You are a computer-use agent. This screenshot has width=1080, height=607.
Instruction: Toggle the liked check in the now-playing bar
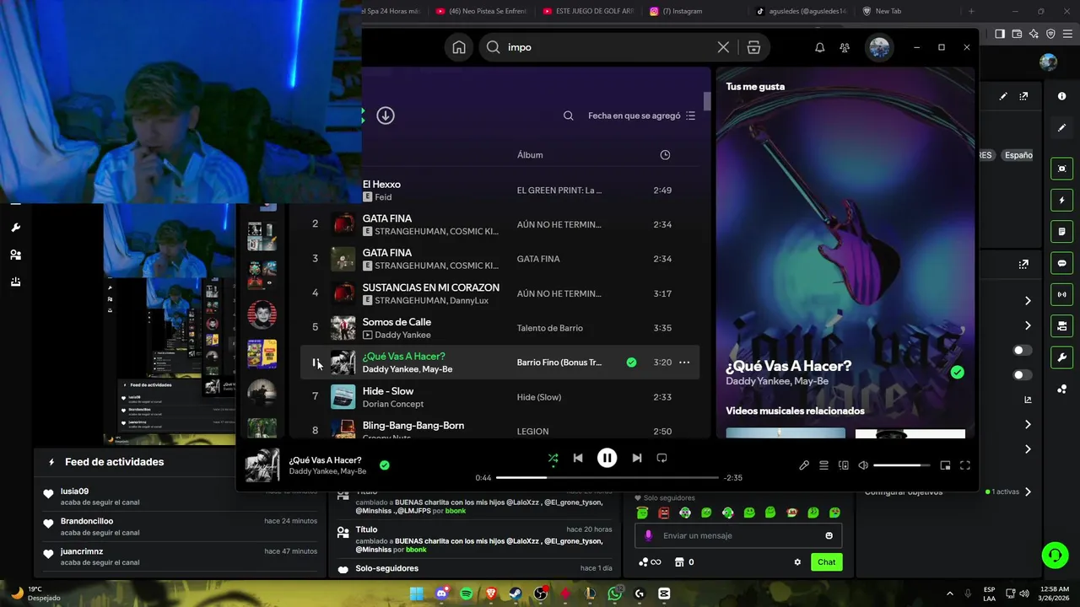point(385,465)
